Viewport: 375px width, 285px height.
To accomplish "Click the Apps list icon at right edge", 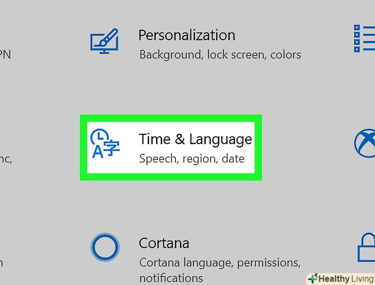I will 364,38.
